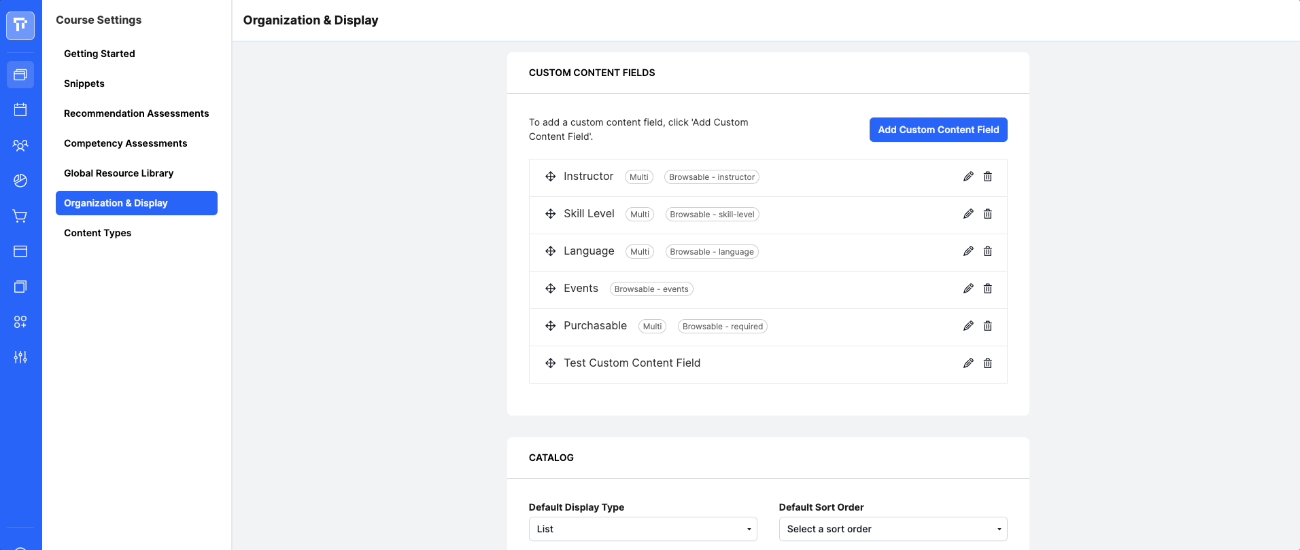Click the Events field row name

pyautogui.click(x=581, y=289)
